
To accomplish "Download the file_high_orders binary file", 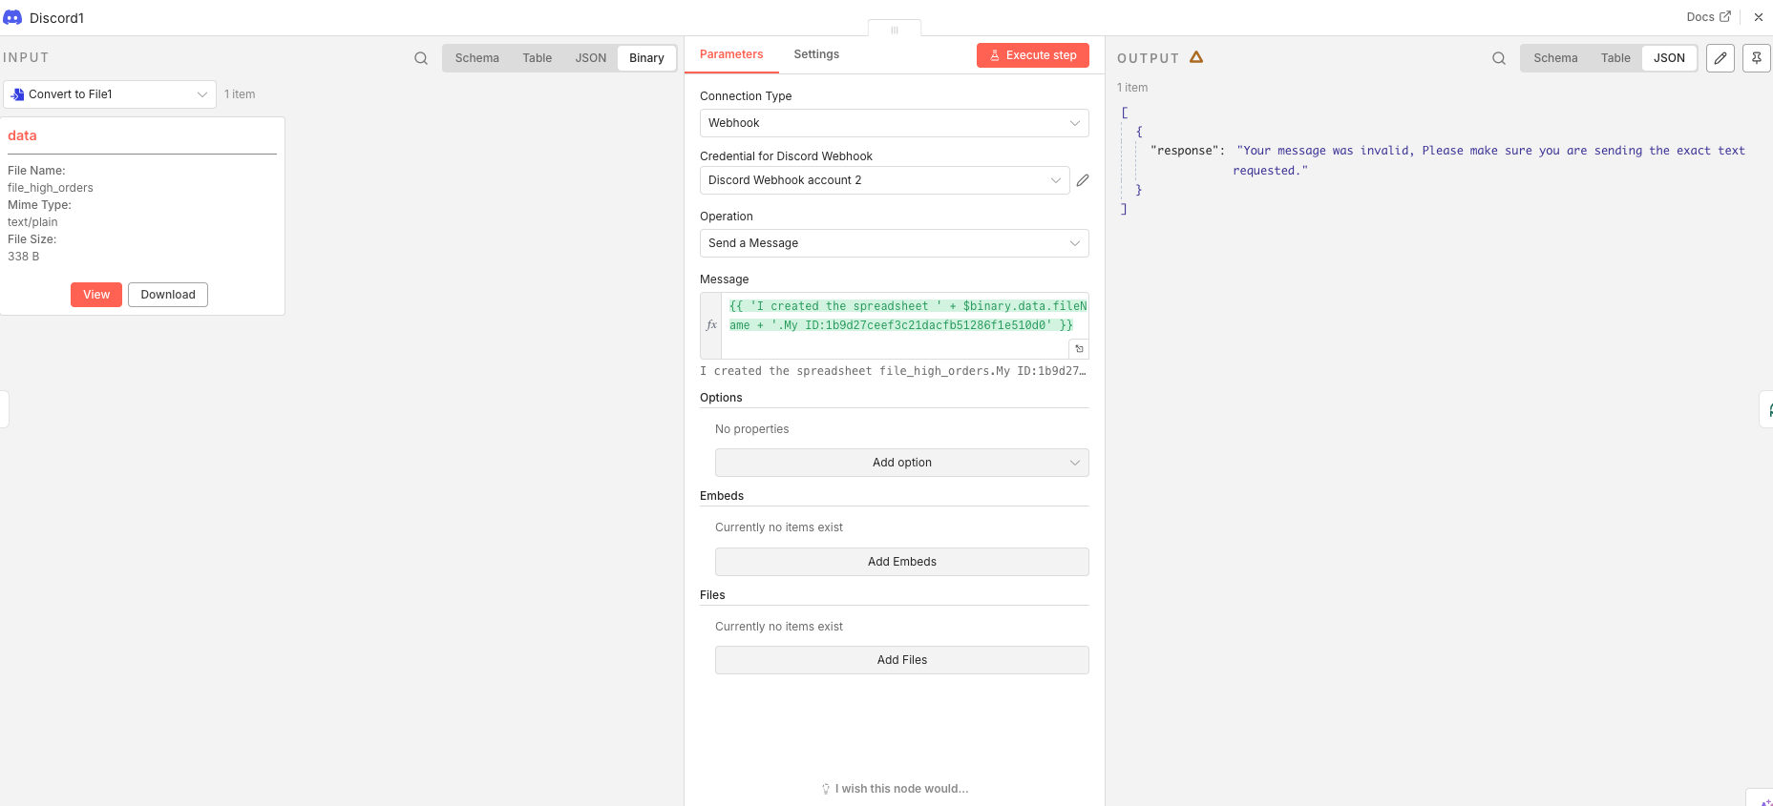I will point(168,295).
